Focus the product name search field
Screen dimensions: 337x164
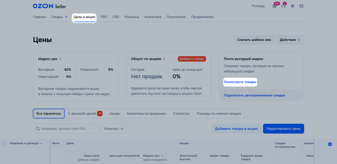(x=69, y=129)
